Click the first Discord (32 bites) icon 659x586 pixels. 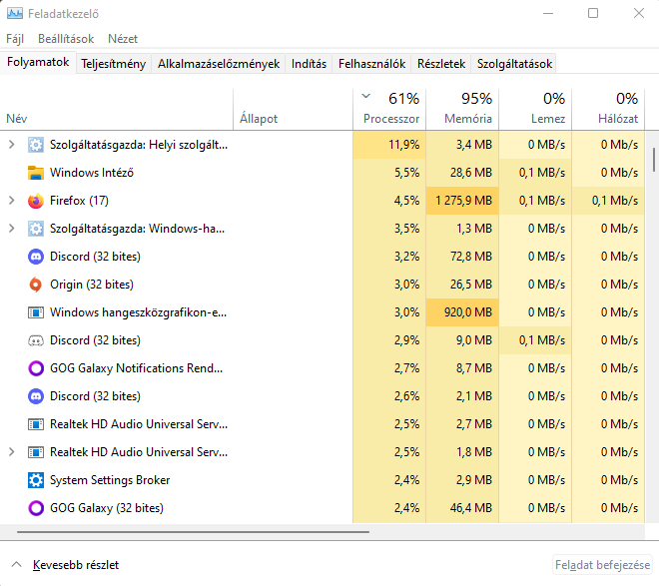[36, 257]
